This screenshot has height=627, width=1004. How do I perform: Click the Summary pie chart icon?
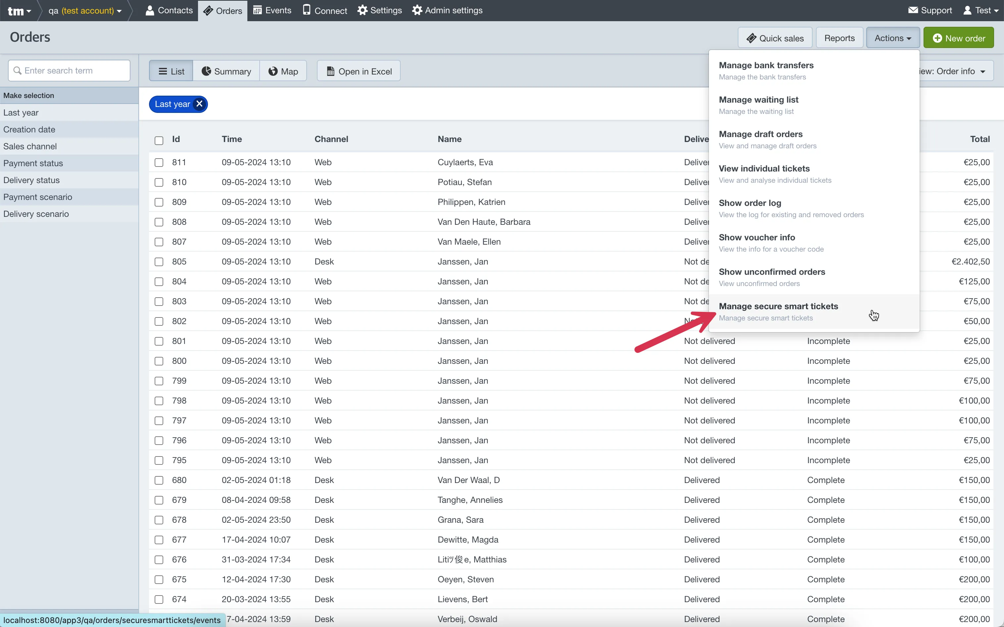pyautogui.click(x=206, y=71)
